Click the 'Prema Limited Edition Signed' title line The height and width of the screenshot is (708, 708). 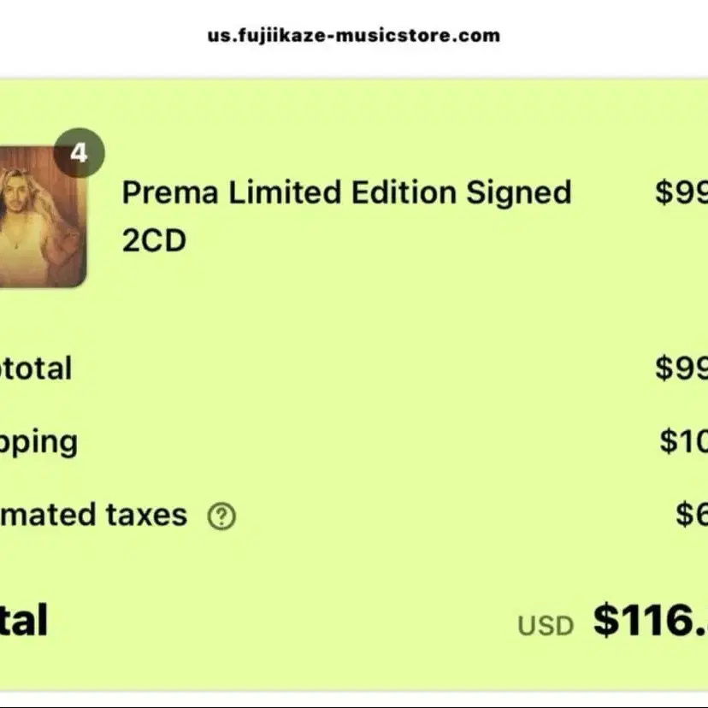point(346,192)
